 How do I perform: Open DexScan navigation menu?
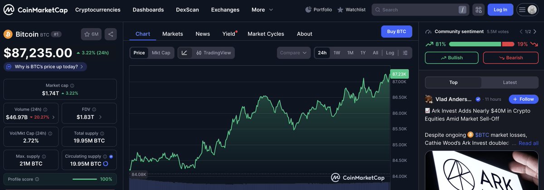[187, 9]
